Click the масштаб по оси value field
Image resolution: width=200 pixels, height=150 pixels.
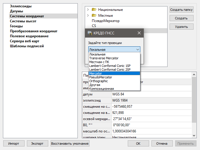click(x=151, y=131)
